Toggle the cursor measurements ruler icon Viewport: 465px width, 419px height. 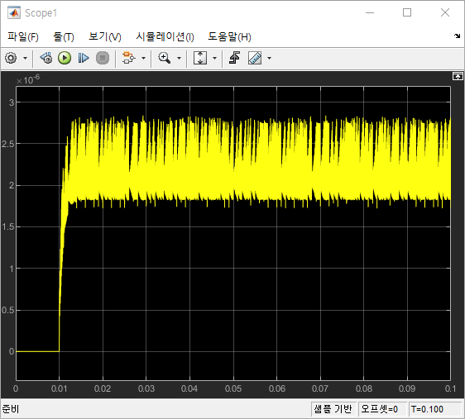click(255, 58)
